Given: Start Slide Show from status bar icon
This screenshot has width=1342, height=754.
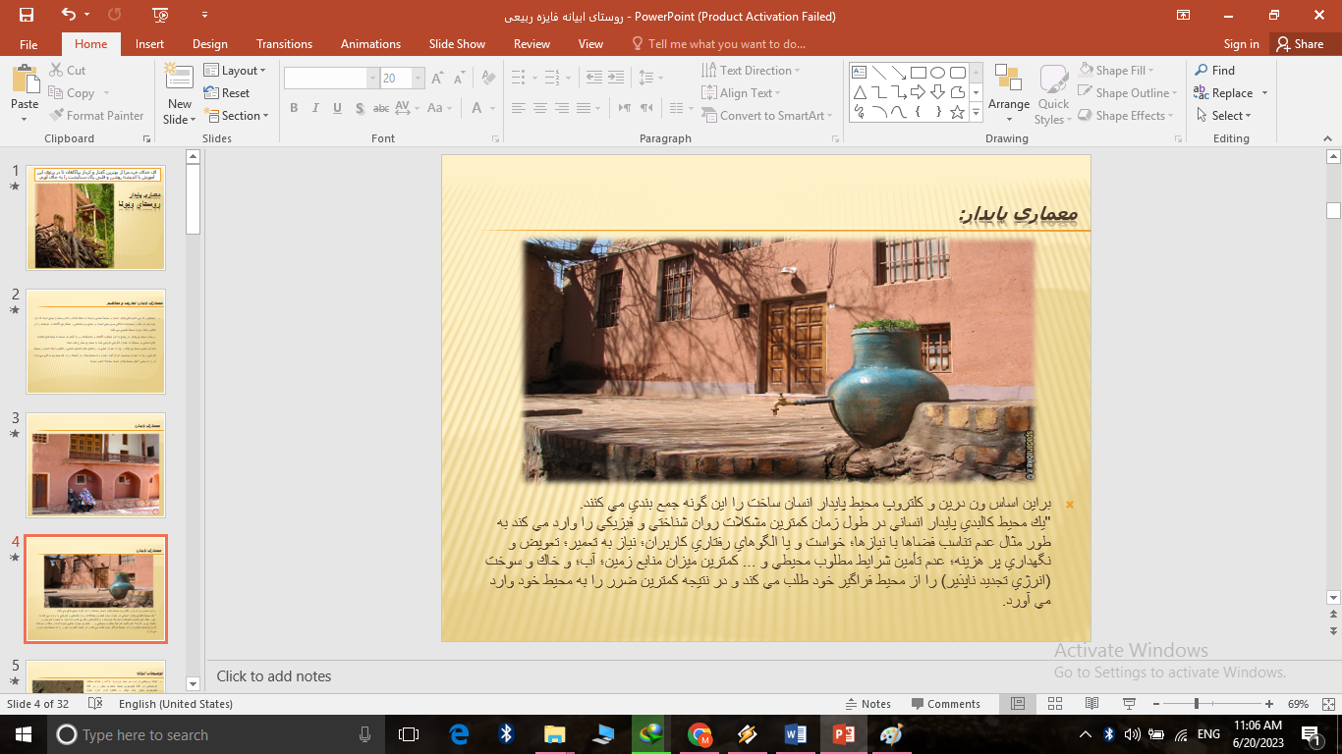Looking at the screenshot, I should tap(1129, 704).
